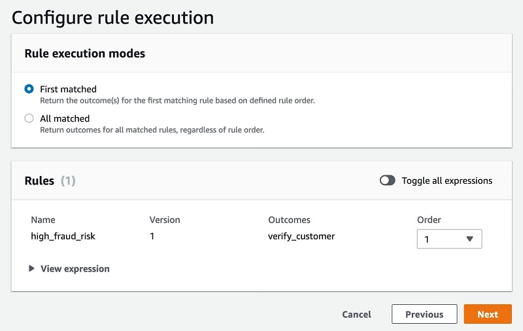Go back using the Previous button
Screen dimensions: 523x331
coord(424,314)
